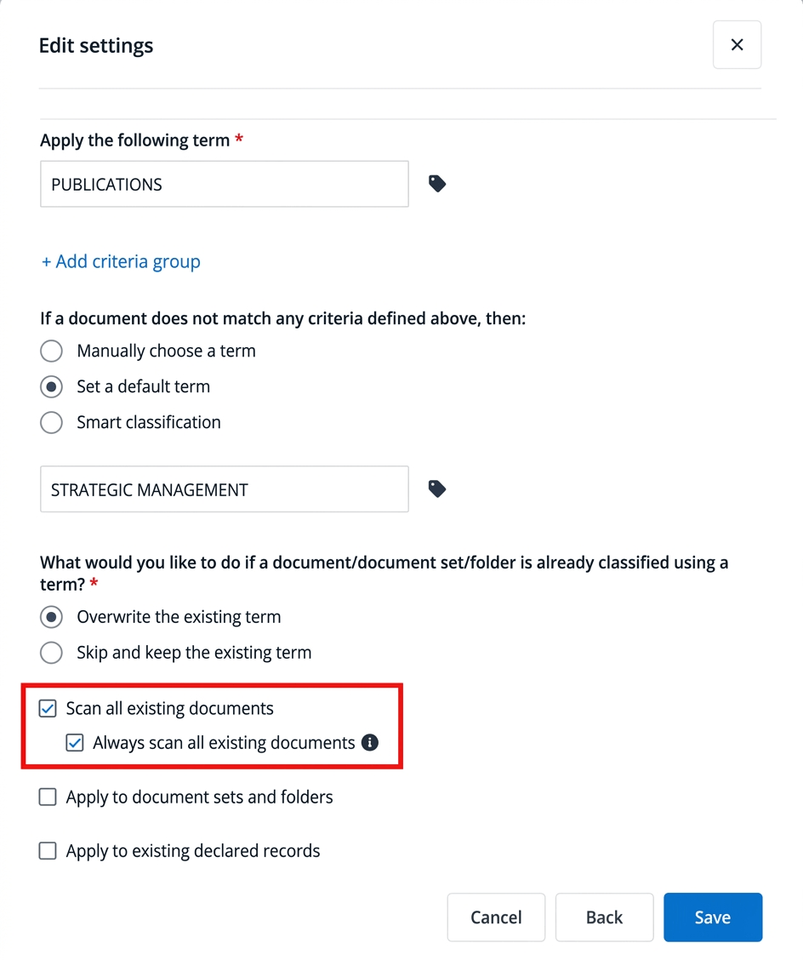Check Apply to existing declared records

(x=48, y=851)
